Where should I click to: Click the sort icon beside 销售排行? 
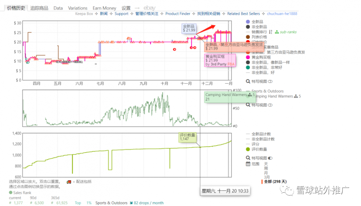pyautogui.click(x=270, y=32)
